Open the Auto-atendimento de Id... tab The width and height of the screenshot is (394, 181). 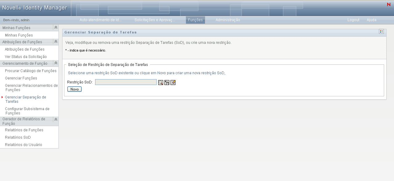click(x=101, y=20)
